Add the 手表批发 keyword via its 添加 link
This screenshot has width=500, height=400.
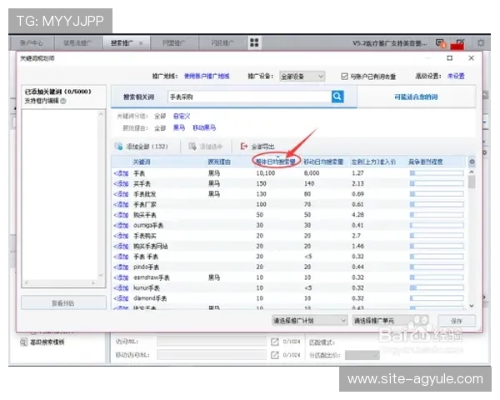pyautogui.click(x=121, y=194)
